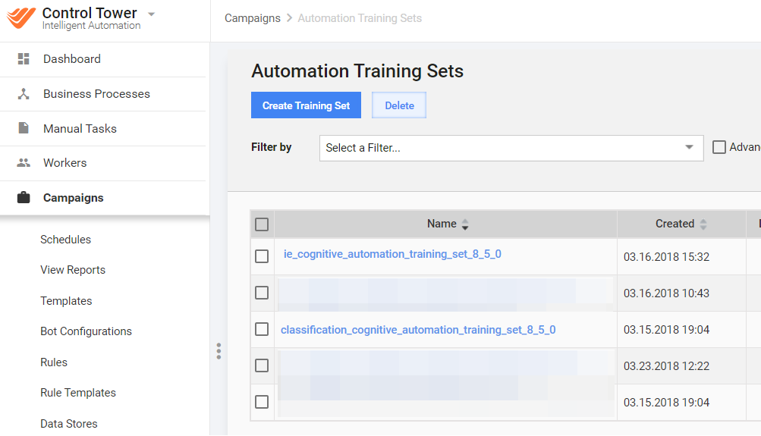This screenshot has width=761, height=436.
Task: Check the classification_cognitive_automation_training_set row checkbox
Action: point(262,329)
